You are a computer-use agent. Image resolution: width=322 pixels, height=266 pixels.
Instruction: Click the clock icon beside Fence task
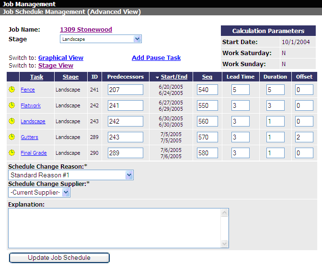[x=11, y=90]
